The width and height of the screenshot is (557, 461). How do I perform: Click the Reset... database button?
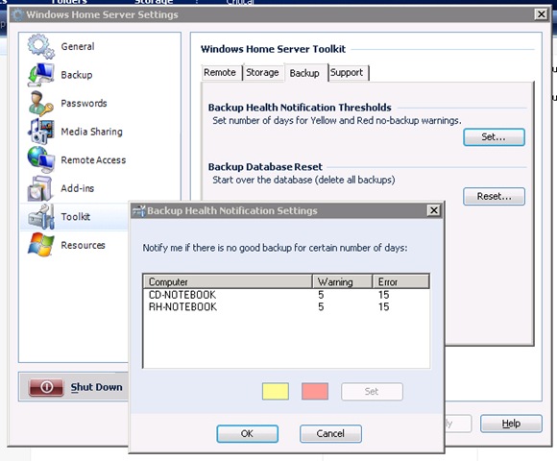click(x=494, y=196)
